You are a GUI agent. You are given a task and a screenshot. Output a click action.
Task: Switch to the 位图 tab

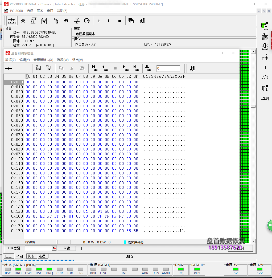coord(20,256)
